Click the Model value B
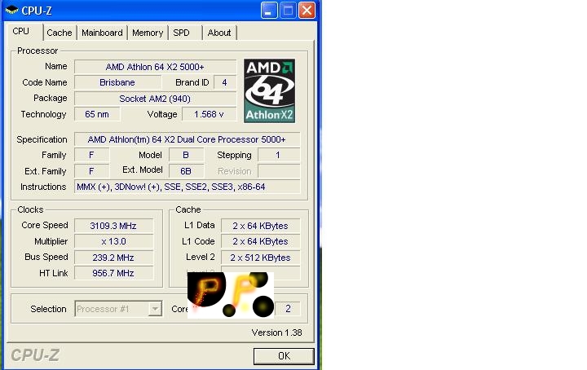Image resolution: width=587 pixels, height=370 pixels. pos(186,155)
